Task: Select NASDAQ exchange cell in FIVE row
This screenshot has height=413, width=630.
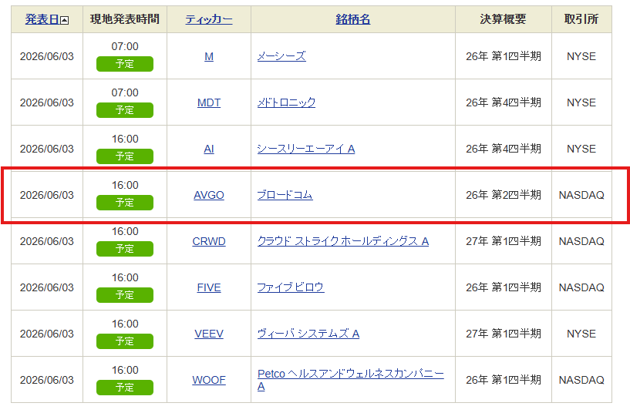Action: point(581,287)
